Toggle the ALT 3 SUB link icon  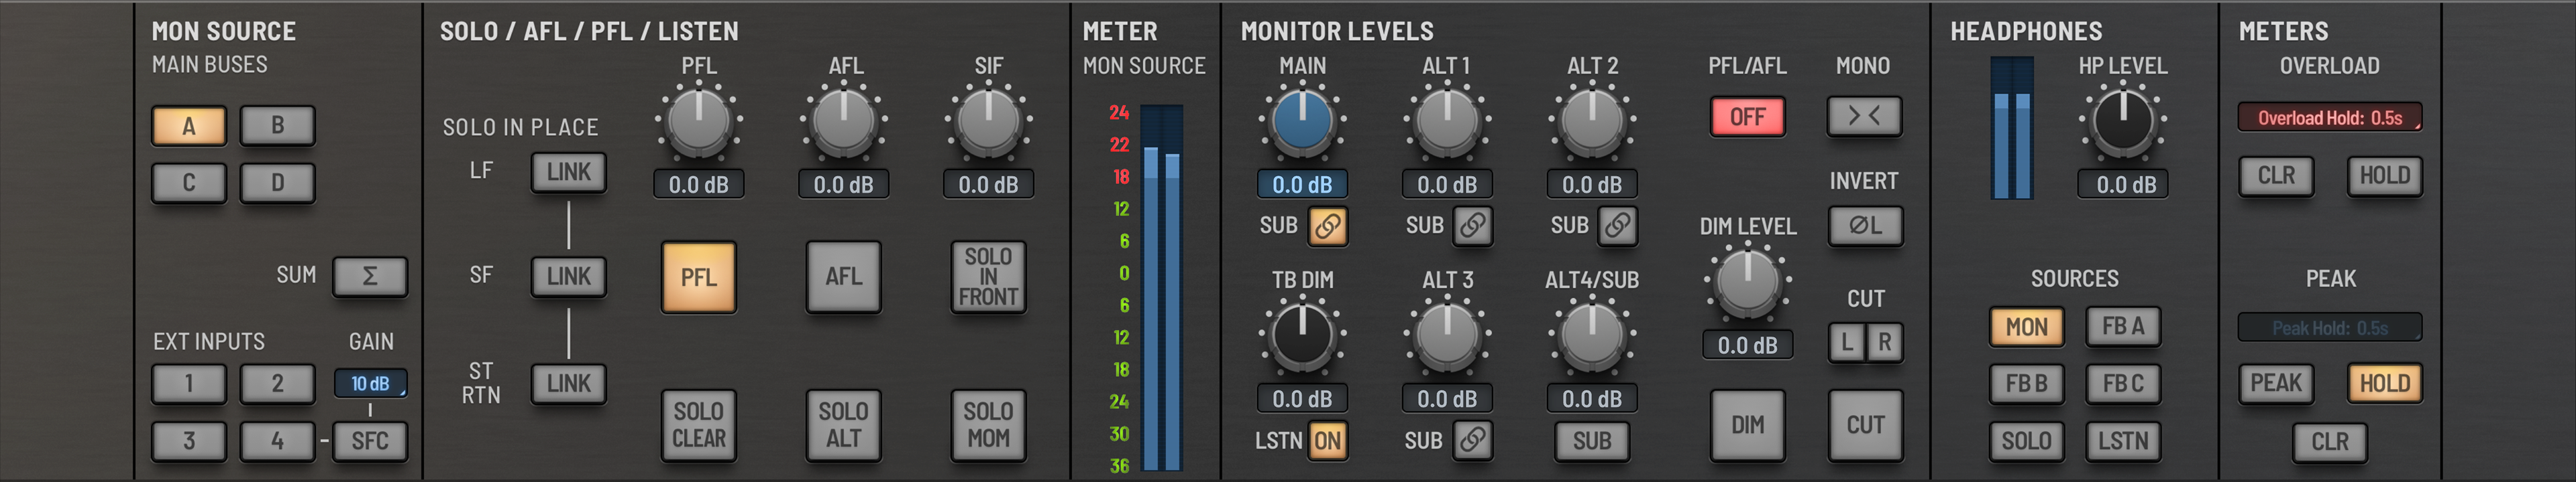point(1473,440)
